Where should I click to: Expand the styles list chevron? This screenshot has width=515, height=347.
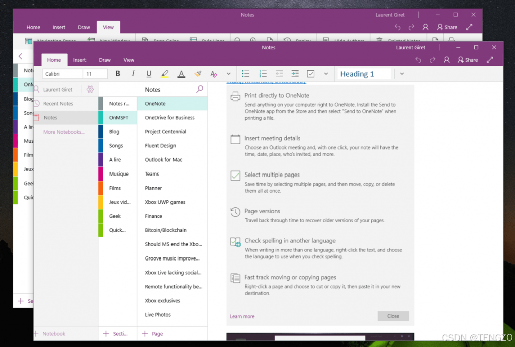402,74
